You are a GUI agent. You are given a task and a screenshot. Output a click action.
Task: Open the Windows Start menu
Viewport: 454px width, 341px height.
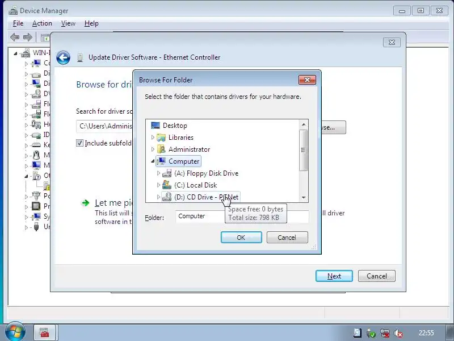[14, 332]
